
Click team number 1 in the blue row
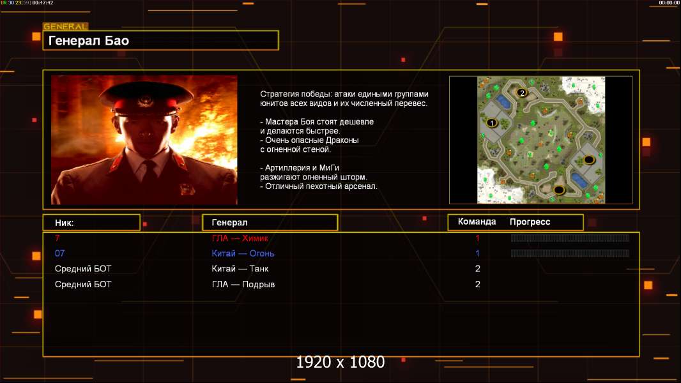coord(477,253)
